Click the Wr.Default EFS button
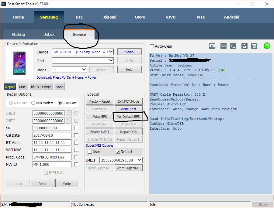 [x=128, y=117]
